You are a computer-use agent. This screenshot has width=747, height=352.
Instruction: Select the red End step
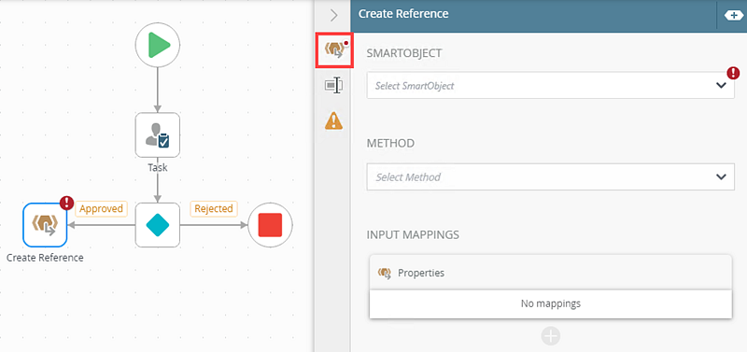click(x=270, y=225)
